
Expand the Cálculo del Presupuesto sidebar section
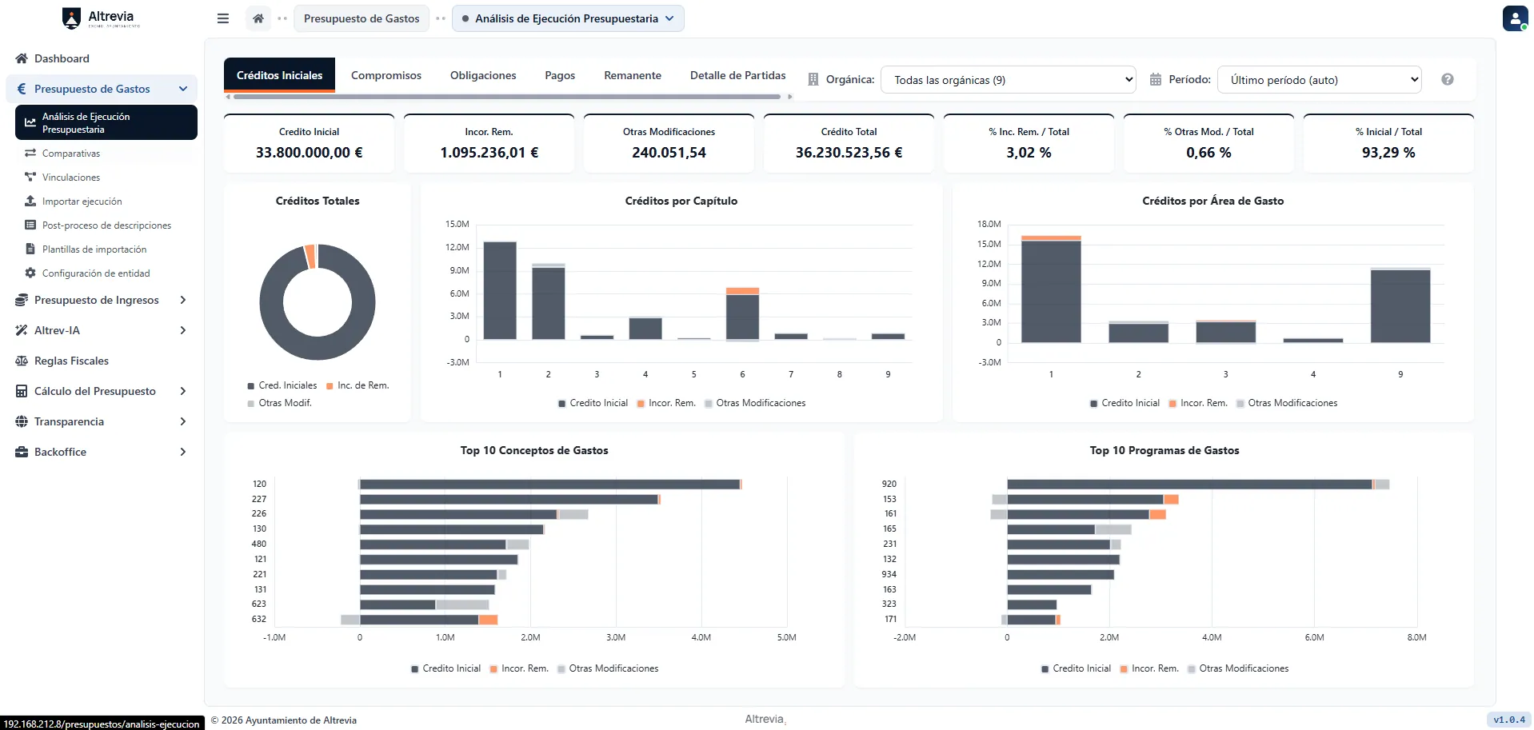click(183, 391)
